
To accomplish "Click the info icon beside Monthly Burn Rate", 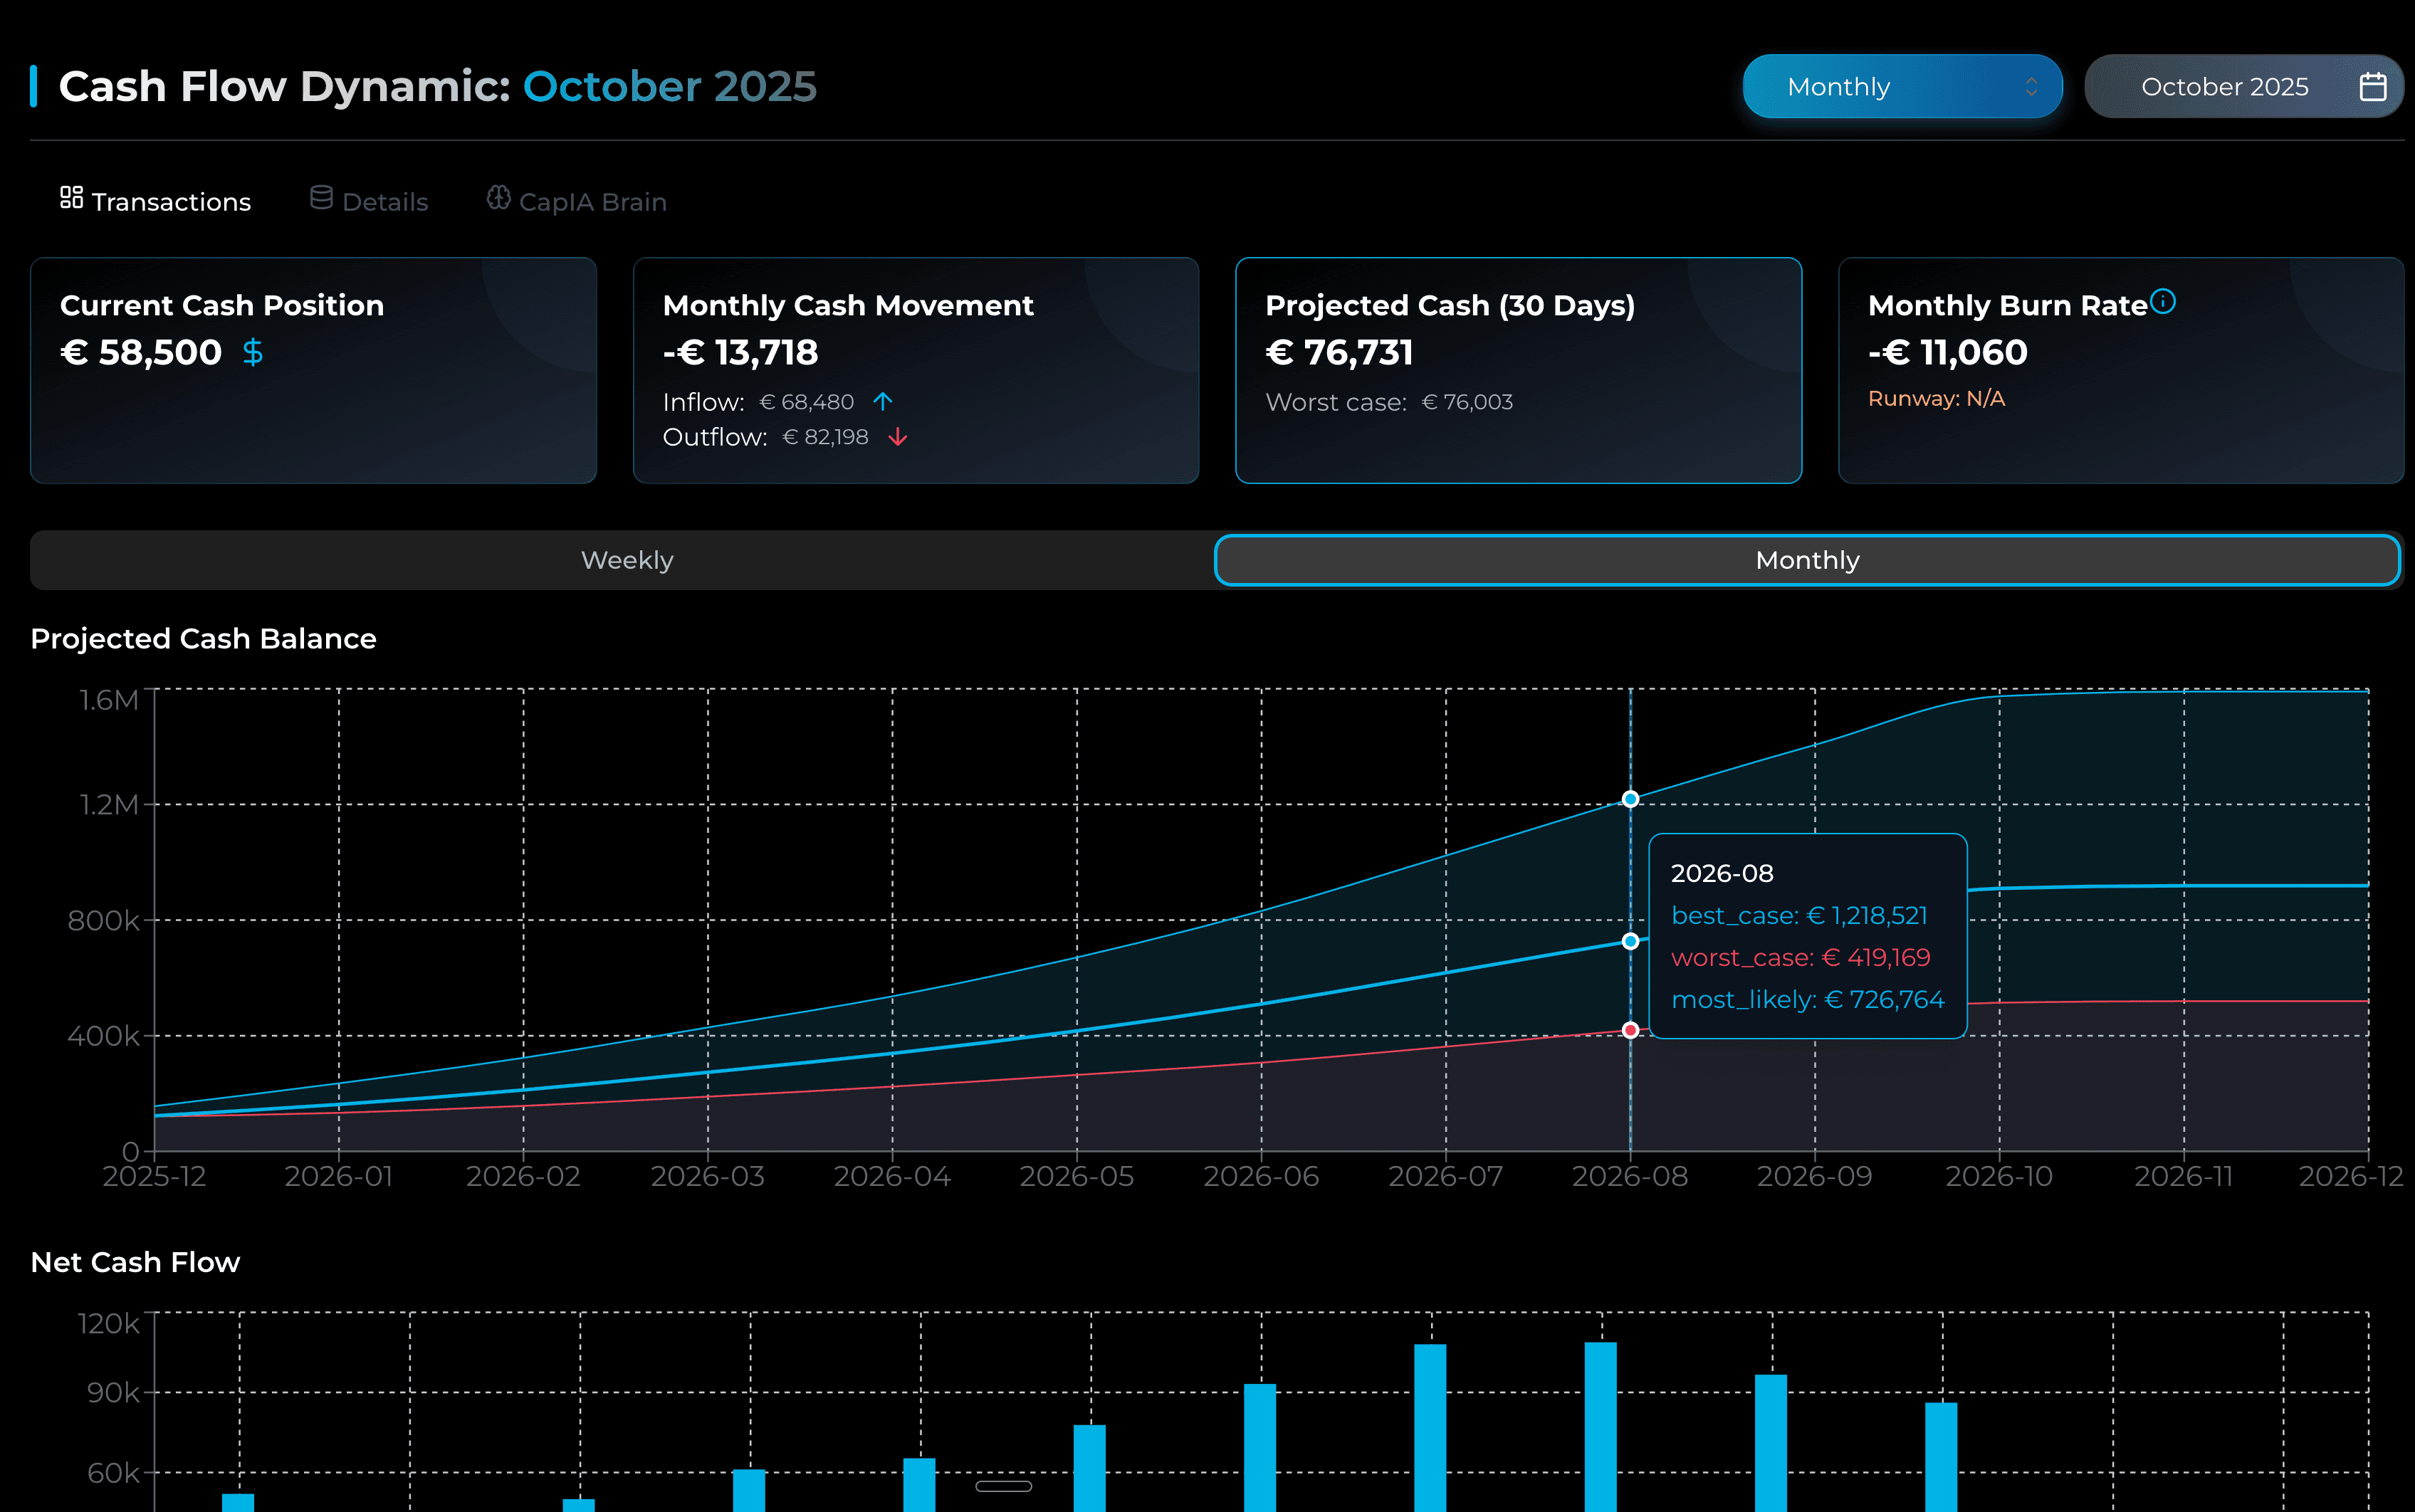I will pos(2162,301).
